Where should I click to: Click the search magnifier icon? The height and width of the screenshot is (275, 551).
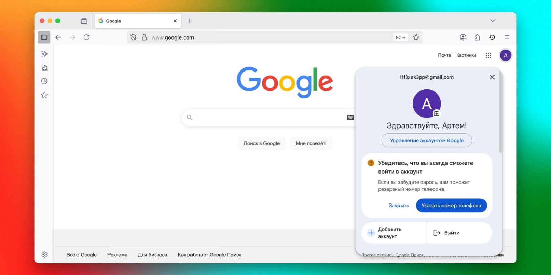coord(189,118)
